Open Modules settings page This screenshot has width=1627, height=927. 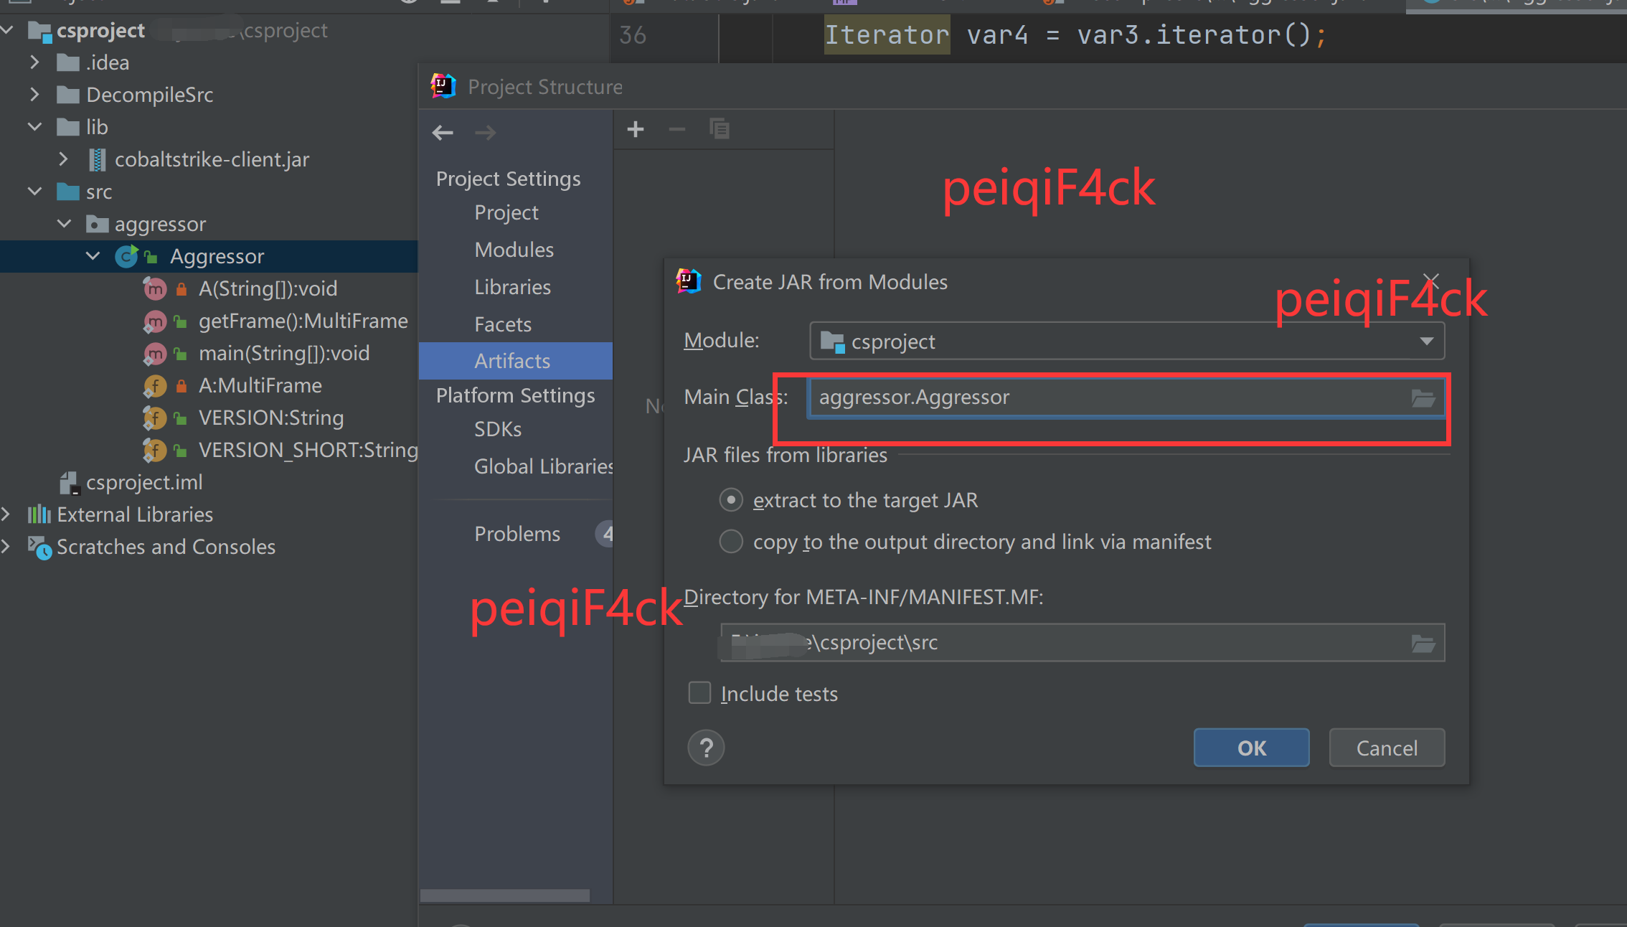pos(514,250)
